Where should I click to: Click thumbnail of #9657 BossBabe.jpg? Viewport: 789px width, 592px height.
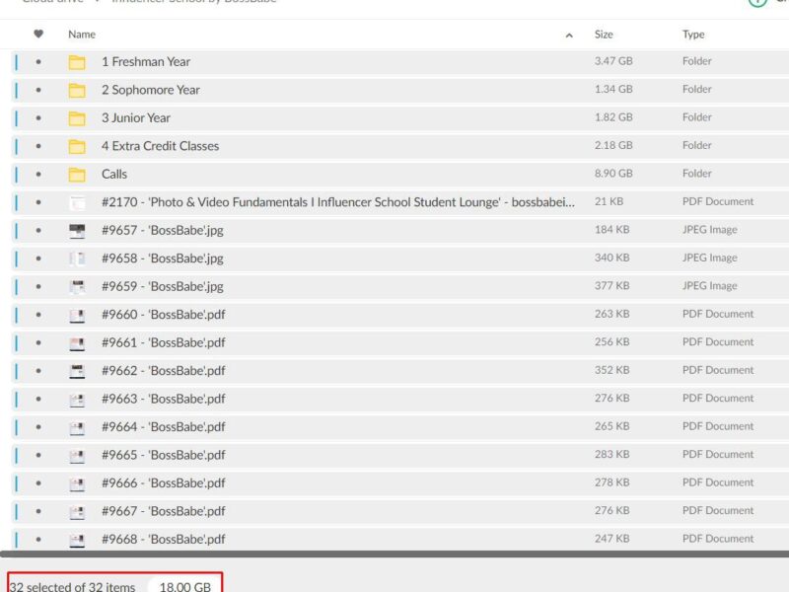coord(77,231)
